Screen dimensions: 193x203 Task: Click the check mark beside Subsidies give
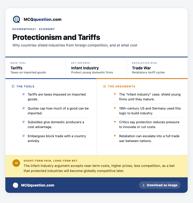(x=23, y=122)
